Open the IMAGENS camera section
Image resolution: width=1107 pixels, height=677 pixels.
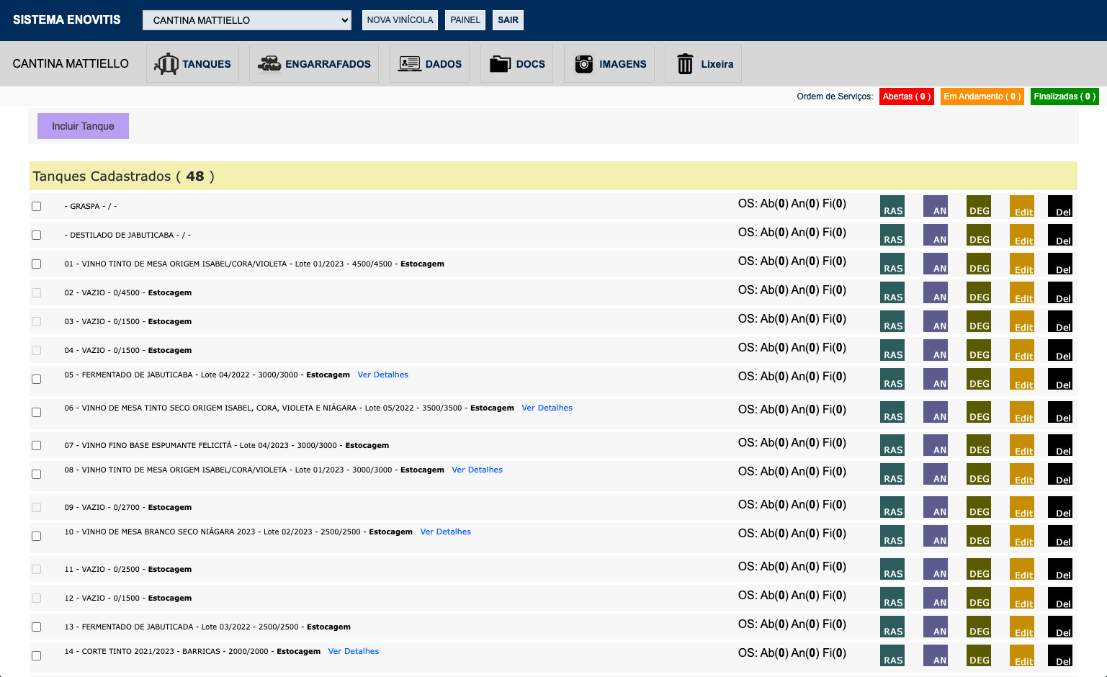pos(609,64)
